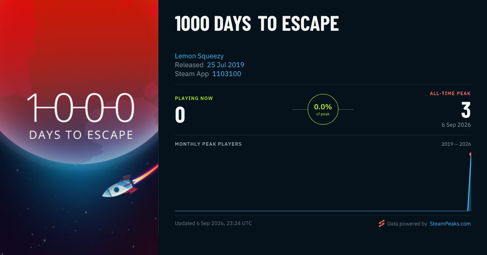Click the release date 25 Jul 2019

click(226, 65)
